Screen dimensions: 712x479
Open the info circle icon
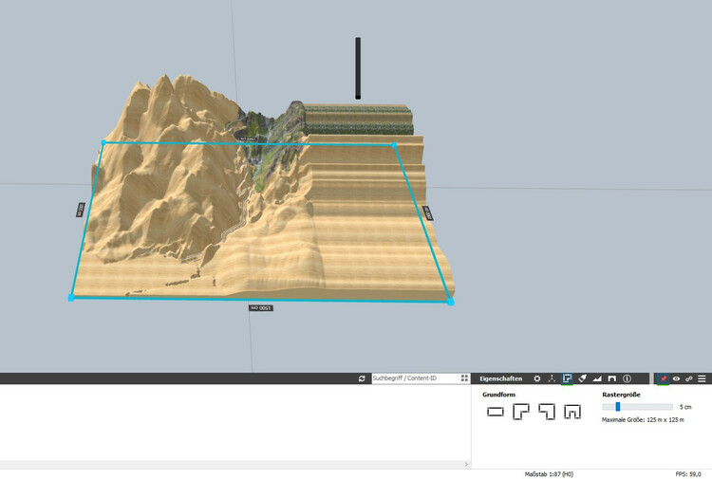[x=628, y=378]
